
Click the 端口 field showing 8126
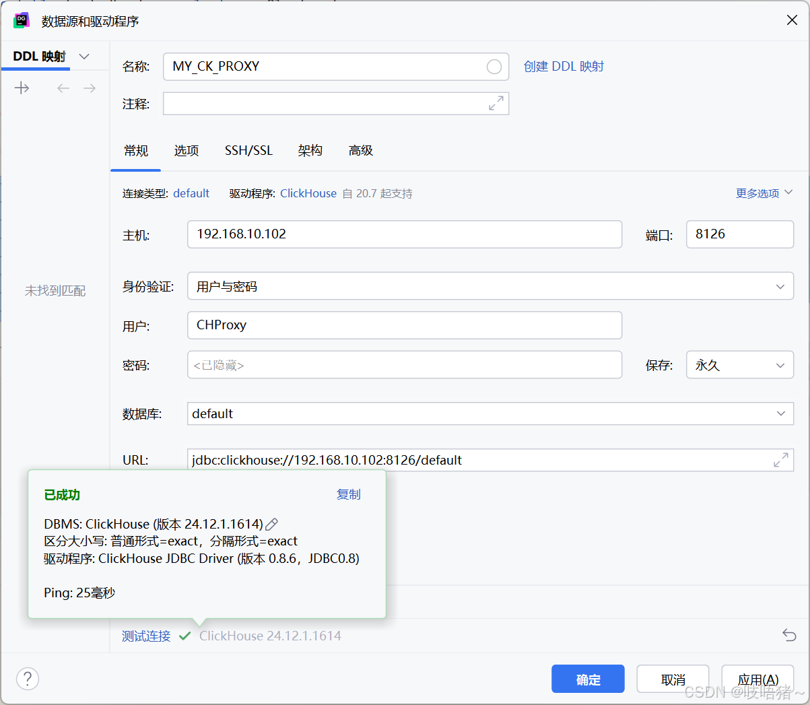click(740, 234)
